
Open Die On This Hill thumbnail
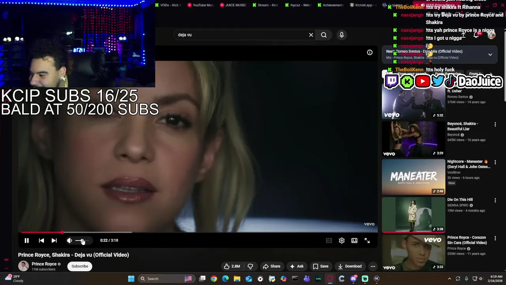(x=413, y=215)
